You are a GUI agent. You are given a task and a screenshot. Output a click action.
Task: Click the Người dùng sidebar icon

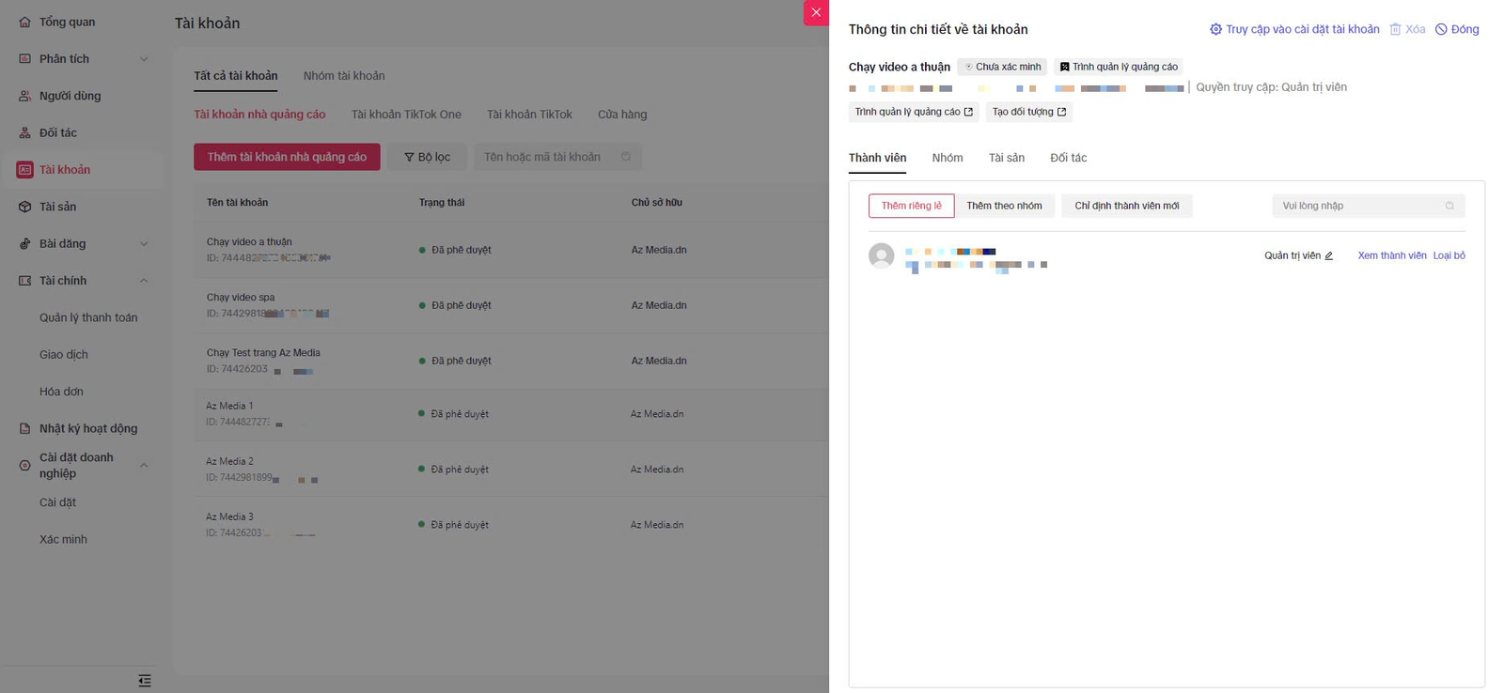click(x=24, y=96)
